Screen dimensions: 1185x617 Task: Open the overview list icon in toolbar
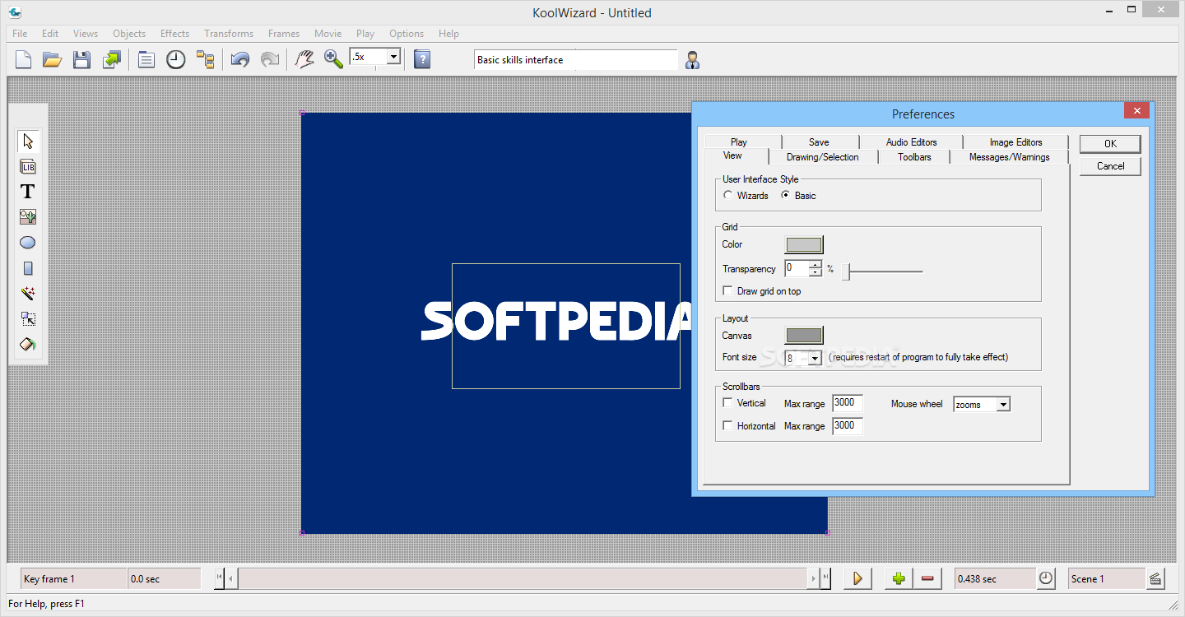pos(146,59)
